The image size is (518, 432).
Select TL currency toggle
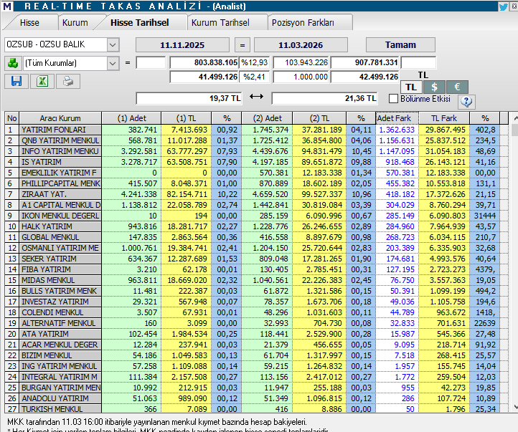[x=411, y=87]
